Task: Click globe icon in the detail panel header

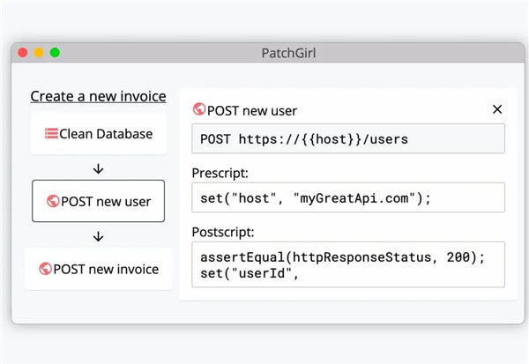Action: [x=199, y=109]
